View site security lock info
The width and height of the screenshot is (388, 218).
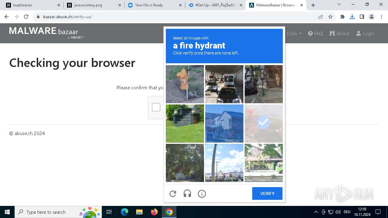point(38,17)
